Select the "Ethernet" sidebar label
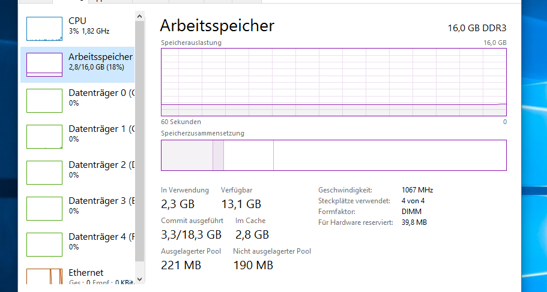Viewport: 547px width, 292px height. (86, 273)
